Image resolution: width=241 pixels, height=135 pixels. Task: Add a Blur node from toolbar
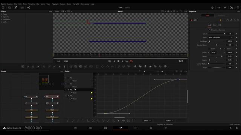coord(64,66)
